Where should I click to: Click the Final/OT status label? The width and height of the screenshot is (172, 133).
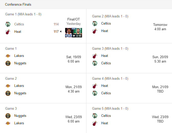[74, 19]
